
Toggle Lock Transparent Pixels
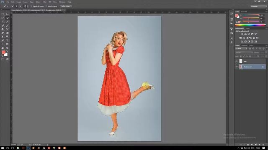241,56
